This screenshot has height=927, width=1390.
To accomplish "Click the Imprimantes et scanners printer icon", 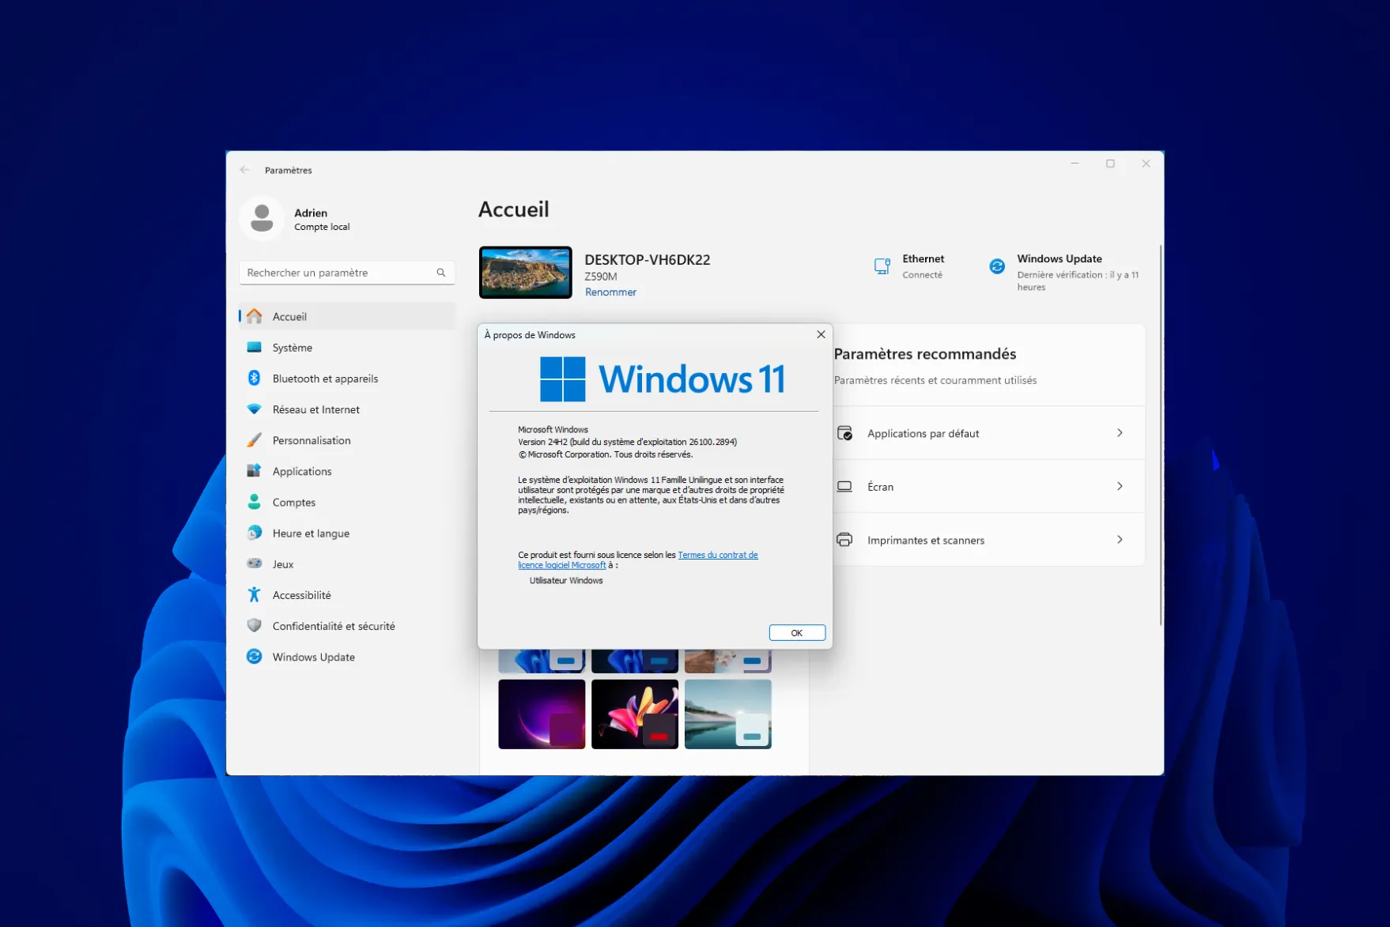I will click(x=844, y=540).
